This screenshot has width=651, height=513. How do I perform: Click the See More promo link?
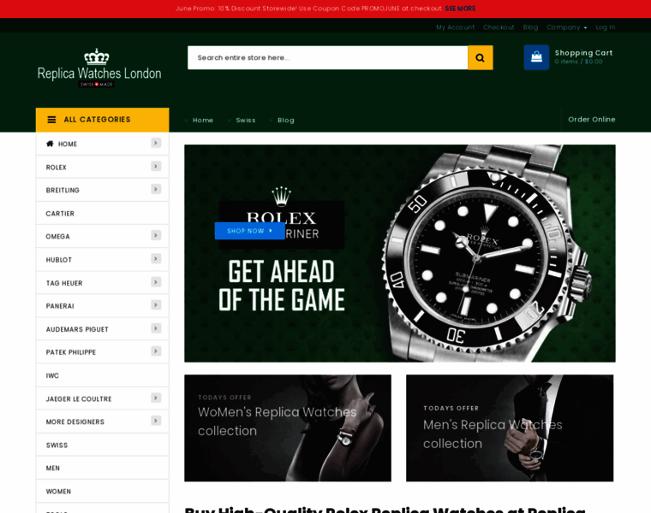click(x=460, y=9)
